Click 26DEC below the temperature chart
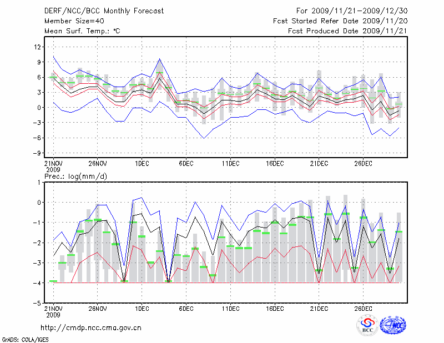Viewport: 444px width, 343px height. coord(363,163)
